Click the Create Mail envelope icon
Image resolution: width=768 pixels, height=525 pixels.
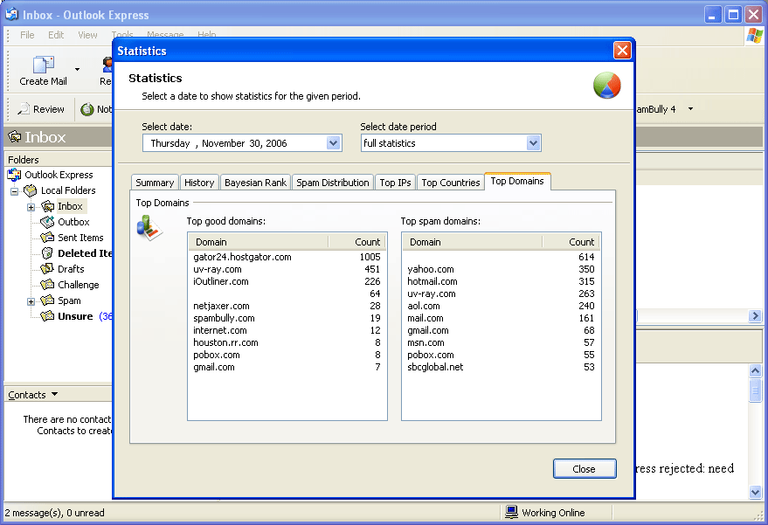(x=43, y=64)
